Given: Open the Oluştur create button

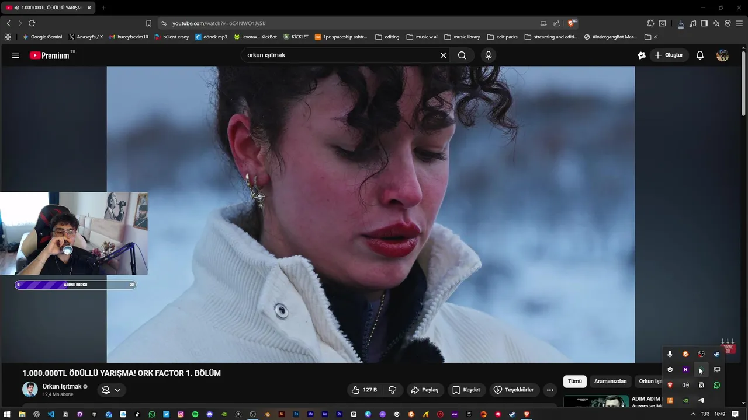Looking at the screenshot, I should [x=669, y=55].
